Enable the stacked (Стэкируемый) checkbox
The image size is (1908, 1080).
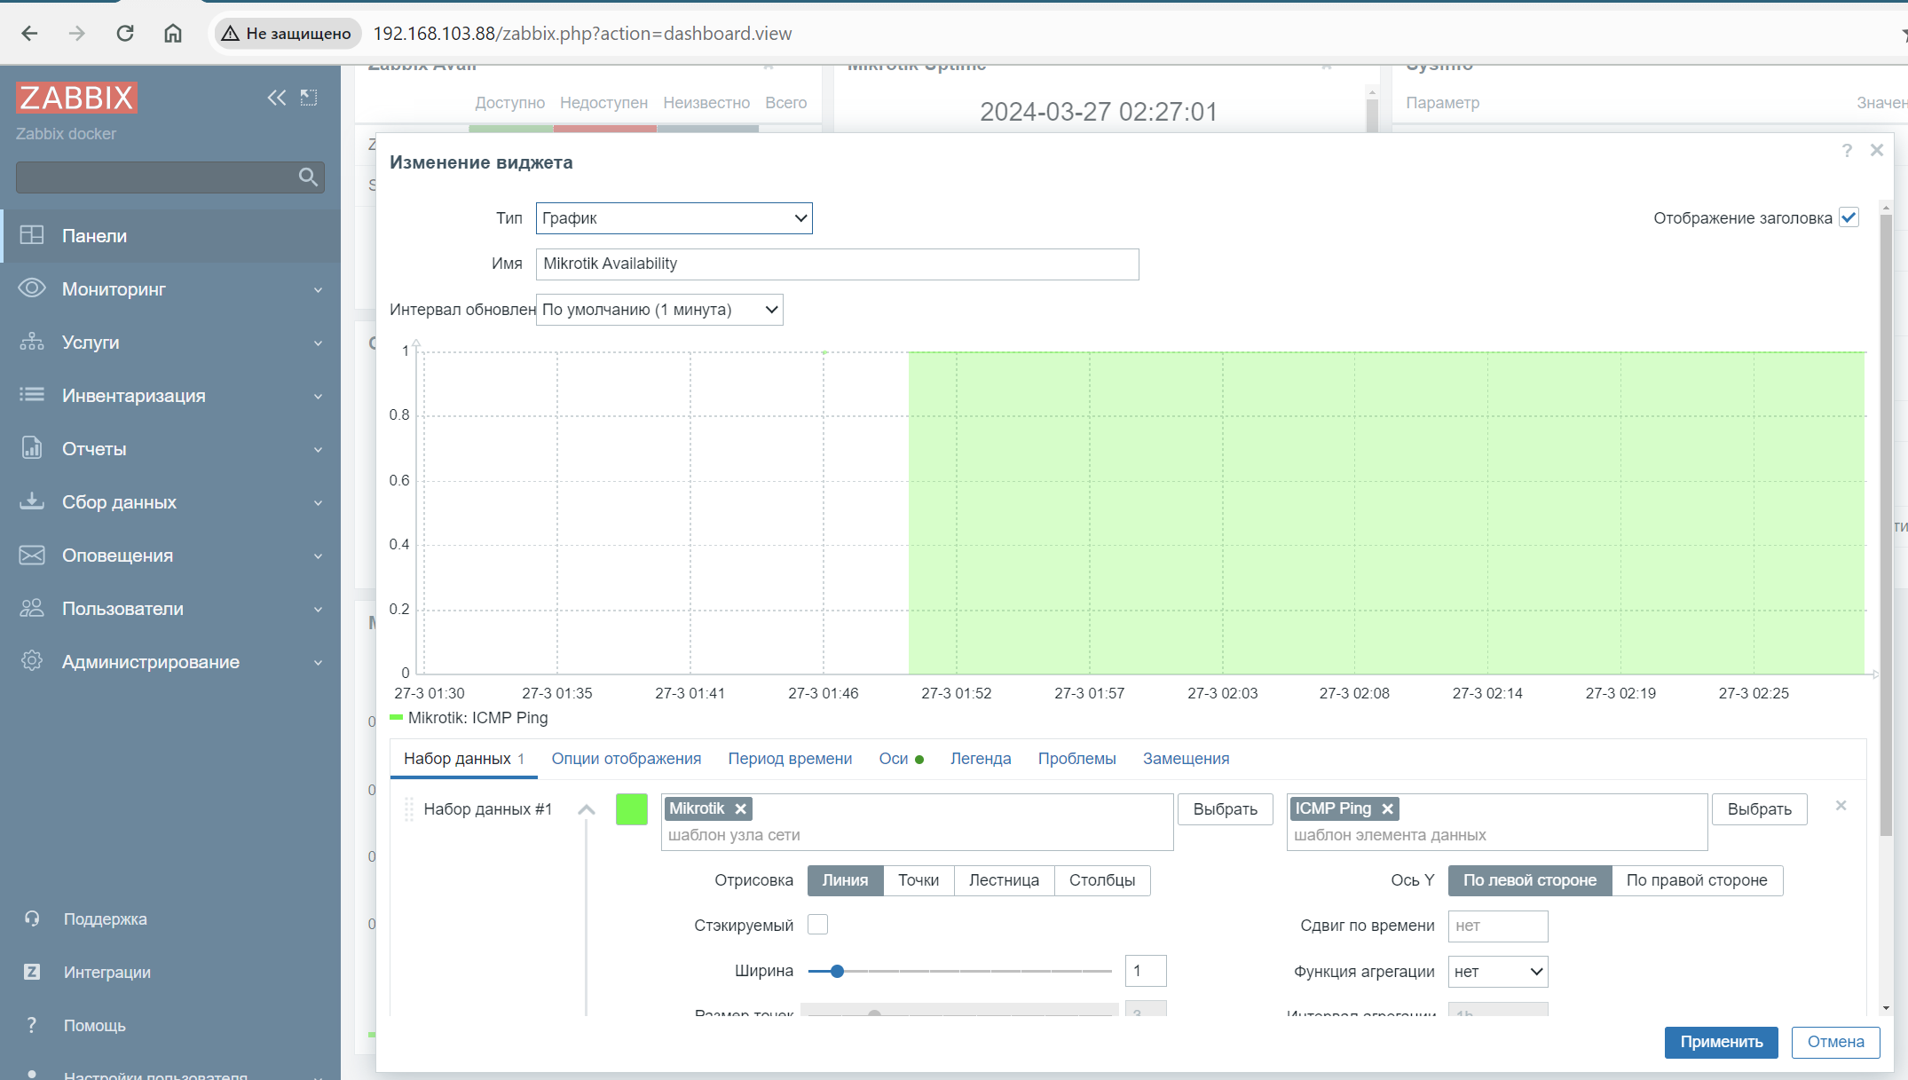point(817,925)
